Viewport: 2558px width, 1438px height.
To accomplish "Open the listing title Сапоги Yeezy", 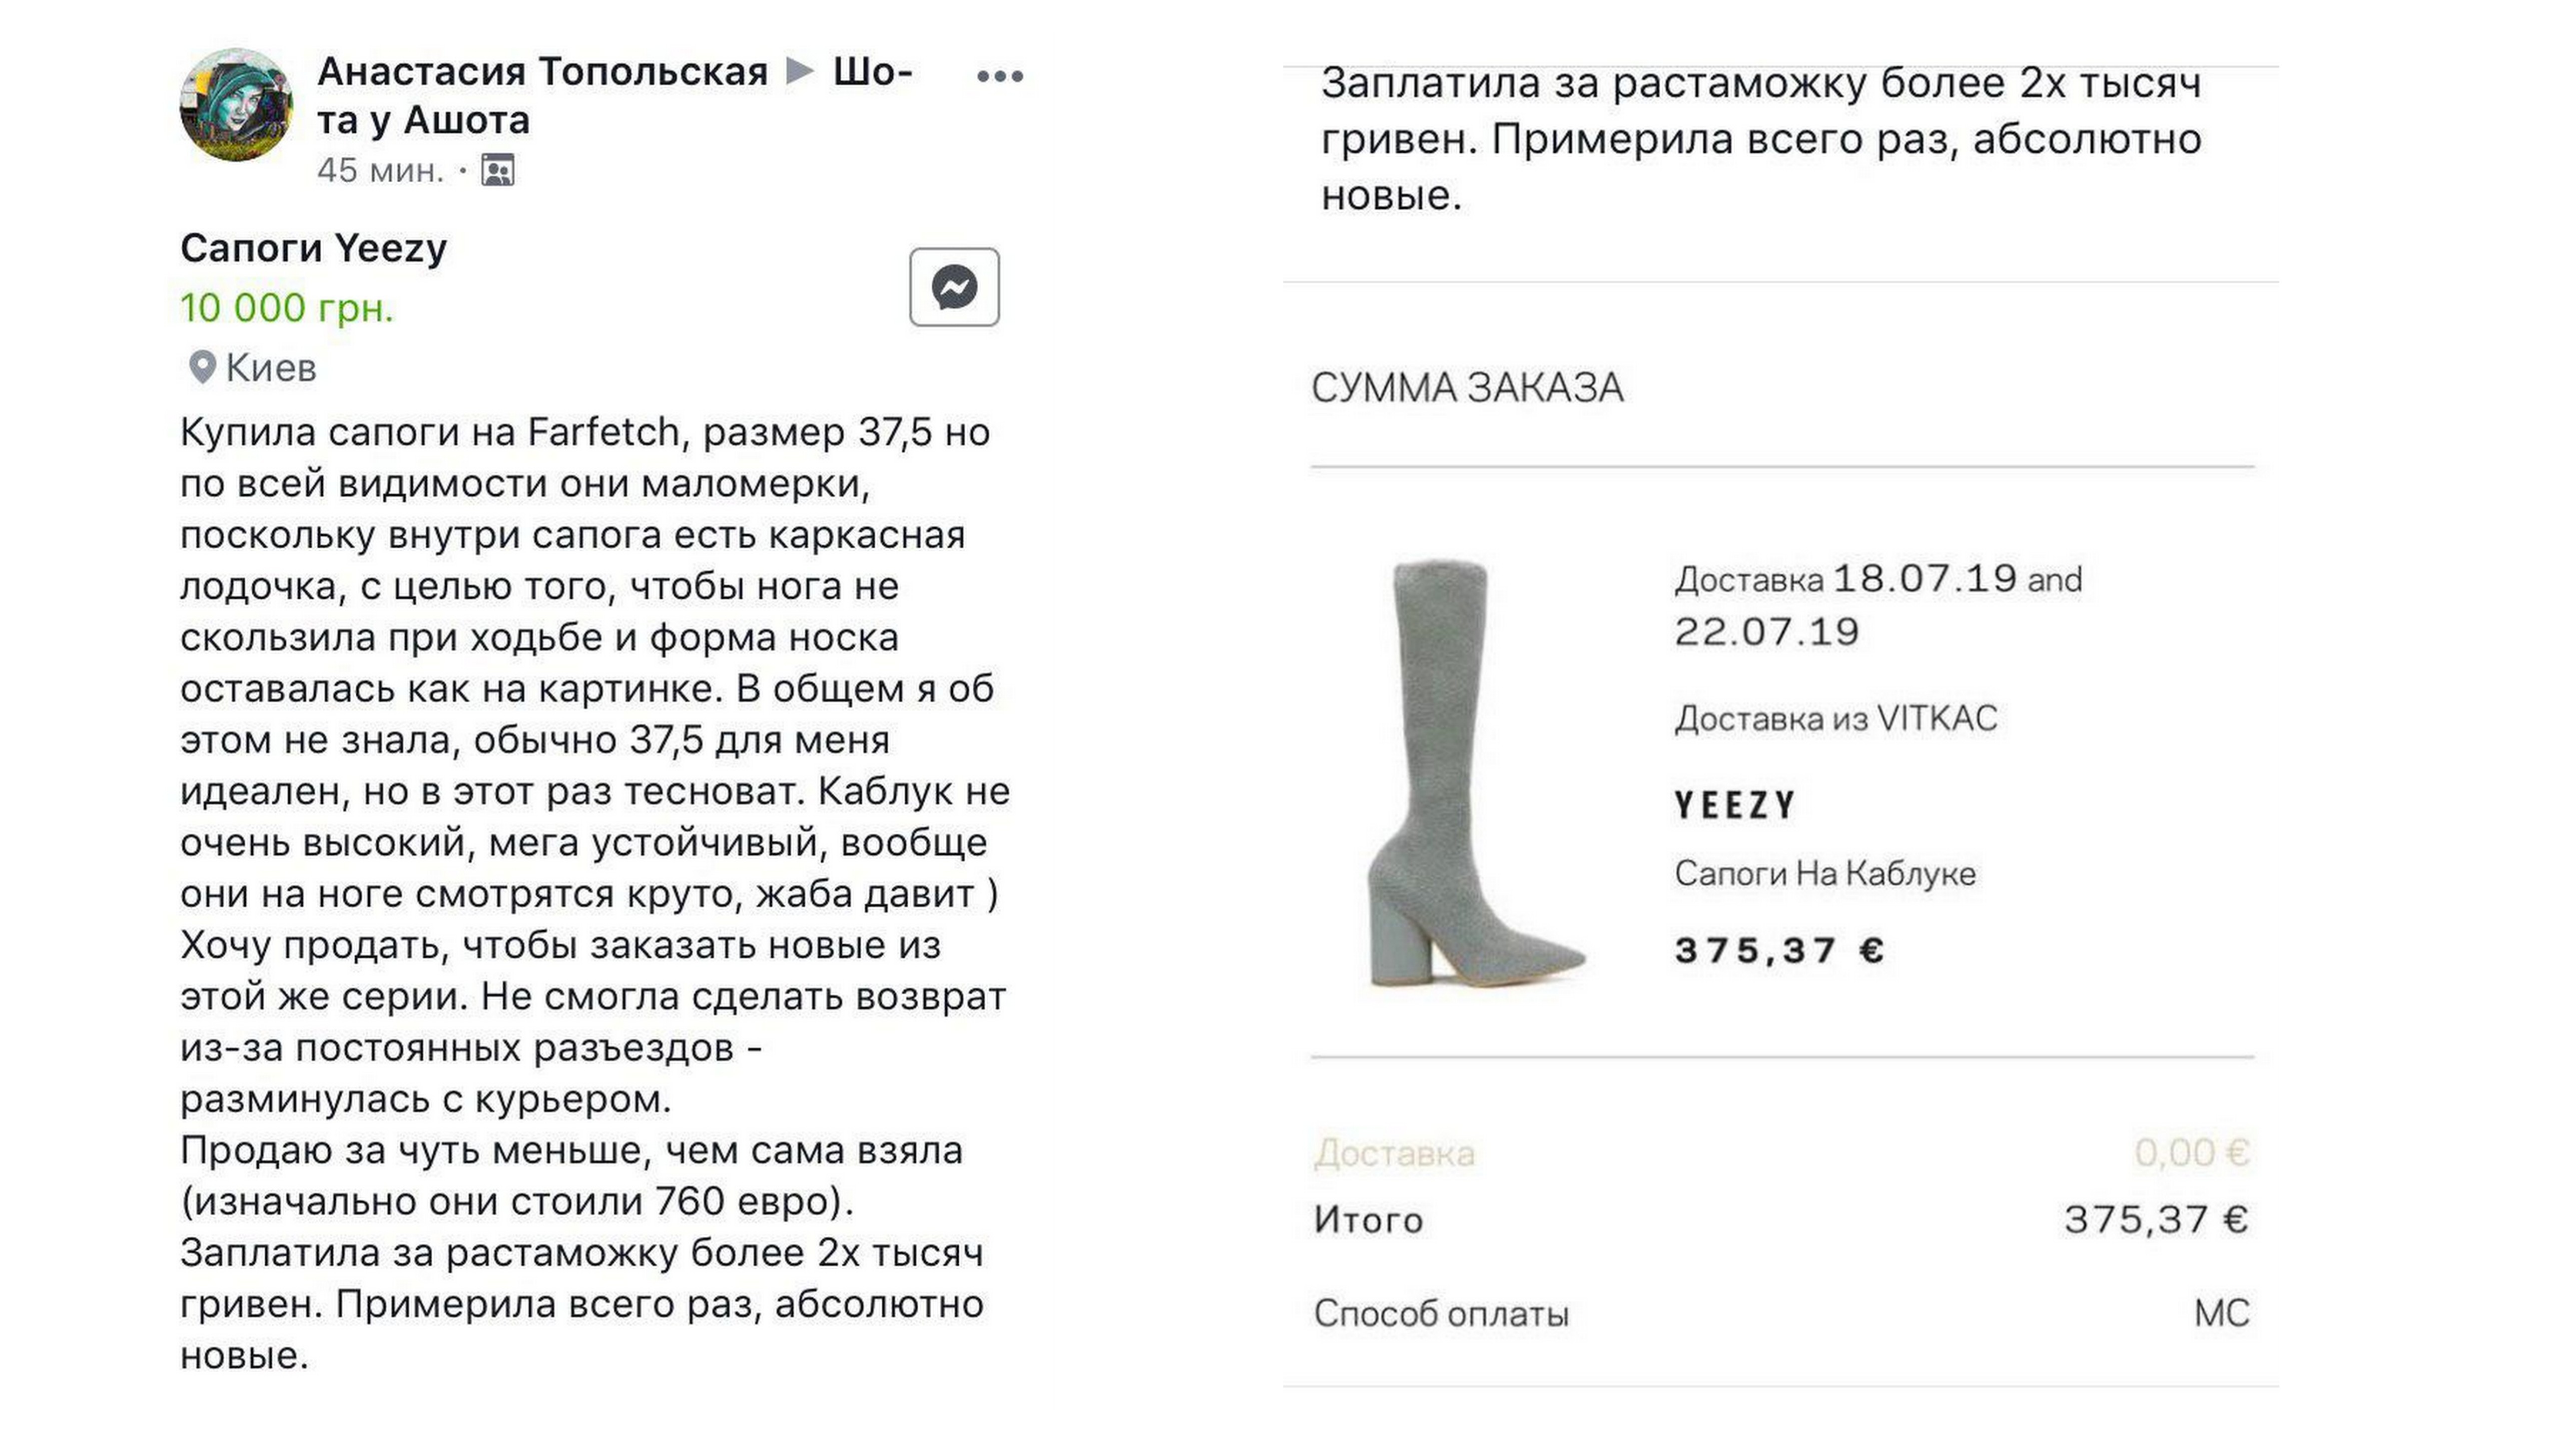I will pyautogui.click(x=314, y=248).
